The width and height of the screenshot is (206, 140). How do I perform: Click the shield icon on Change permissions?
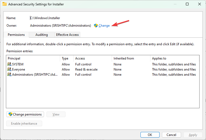[10, 114]
